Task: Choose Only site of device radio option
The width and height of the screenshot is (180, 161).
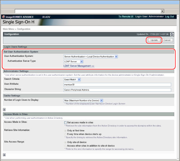Action: click(x=65, y=143)
